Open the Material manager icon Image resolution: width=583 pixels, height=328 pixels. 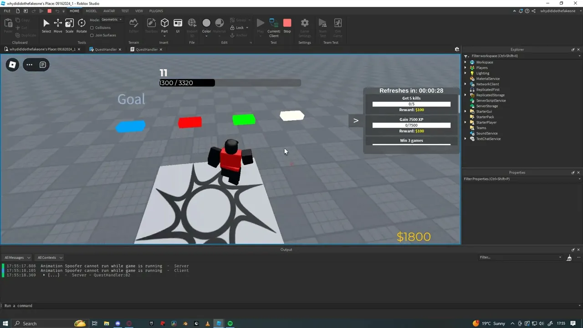pyautogui.click(x=219, y=23)
